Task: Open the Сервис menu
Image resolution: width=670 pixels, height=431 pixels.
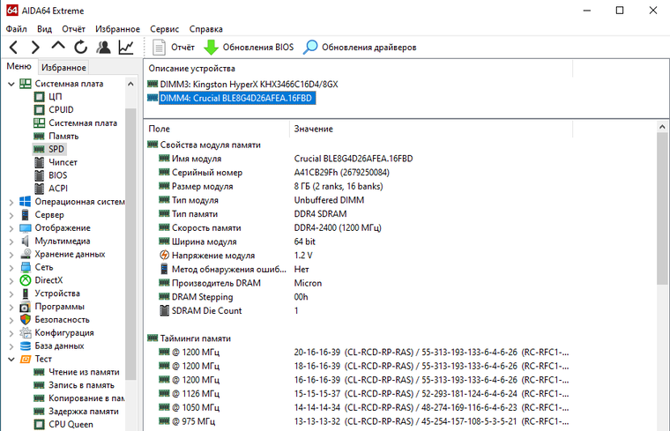Action: coord(165,29)
